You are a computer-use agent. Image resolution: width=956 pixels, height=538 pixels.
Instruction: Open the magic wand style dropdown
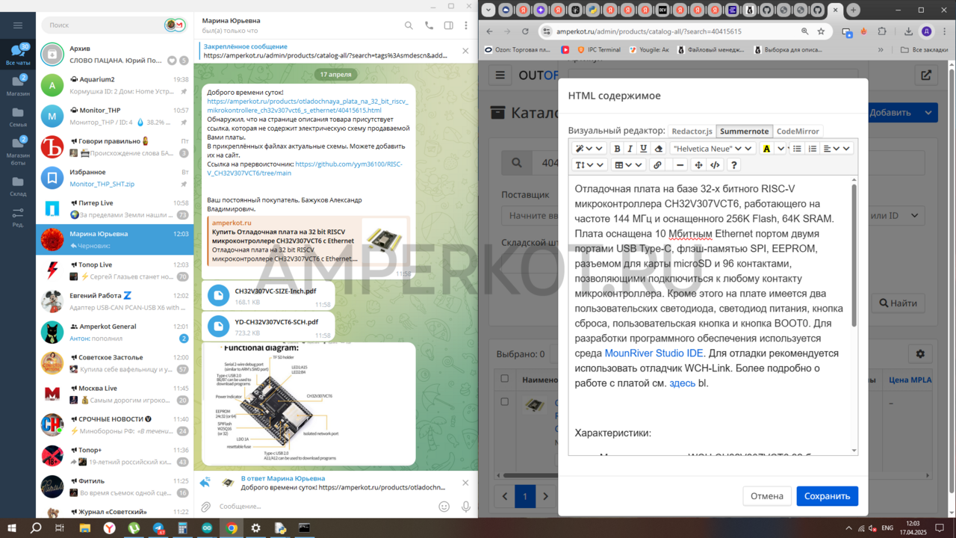589,149
